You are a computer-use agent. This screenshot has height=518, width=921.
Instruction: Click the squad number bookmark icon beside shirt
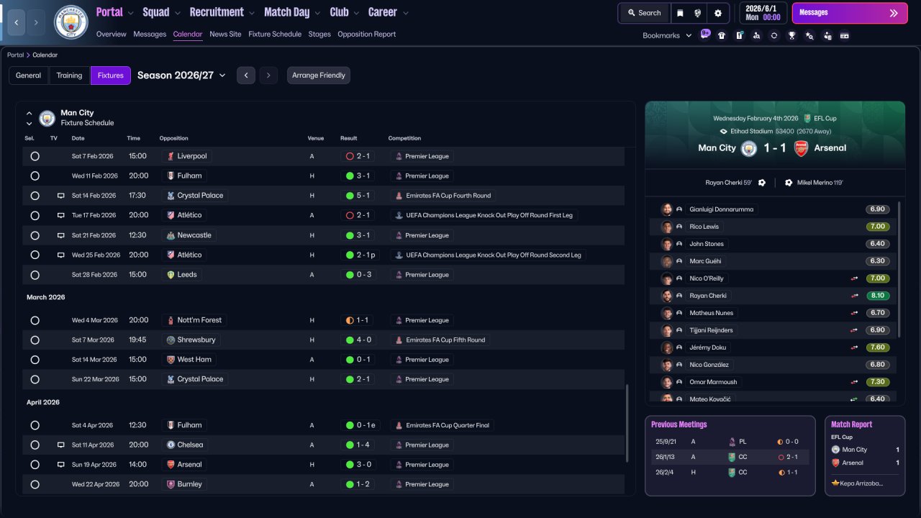(739, 35)
